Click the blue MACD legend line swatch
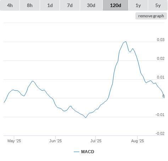Screen dimensions: 168x161 [77, 152]
